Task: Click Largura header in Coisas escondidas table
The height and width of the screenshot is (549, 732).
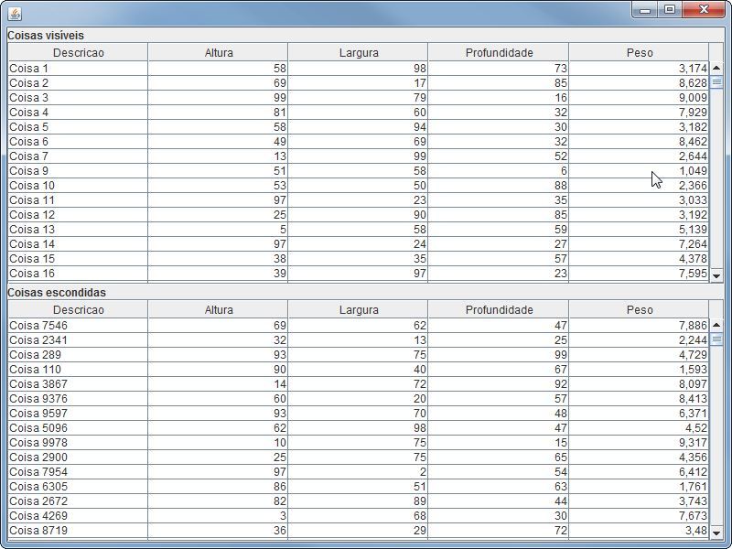Action: click(358, 309)
